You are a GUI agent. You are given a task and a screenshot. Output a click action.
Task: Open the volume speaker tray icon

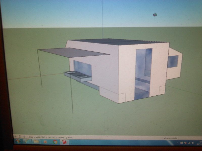point(193,143)
